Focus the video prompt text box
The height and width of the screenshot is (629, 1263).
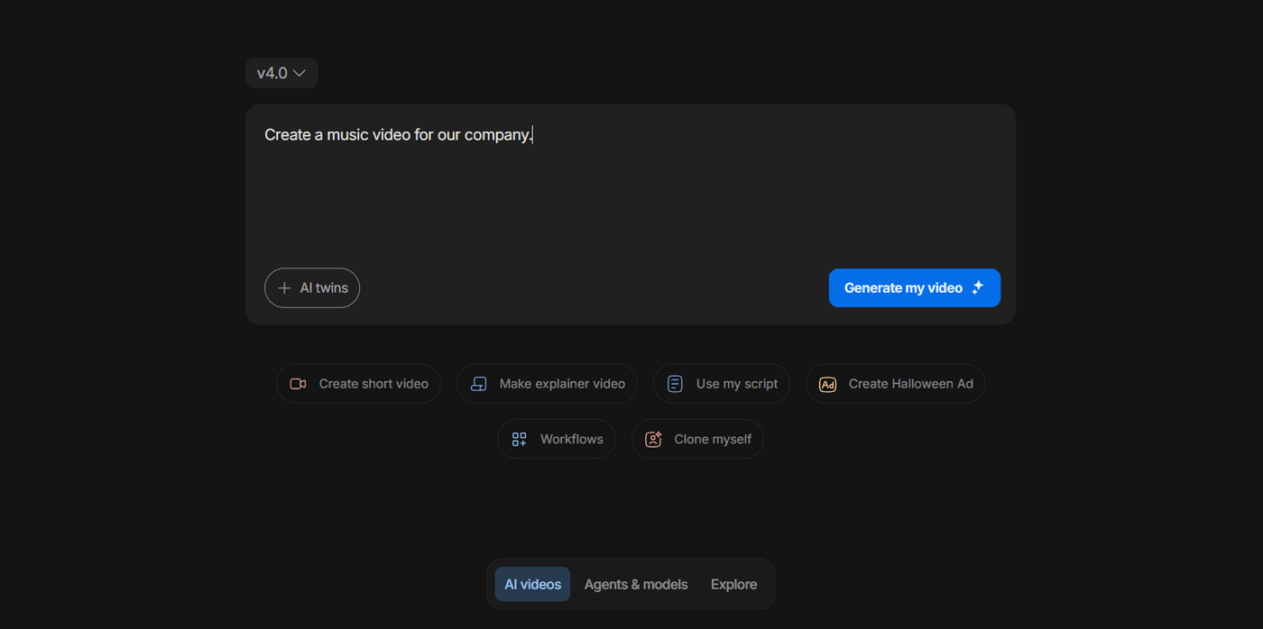pyautogui.click(x=630, y=189)
